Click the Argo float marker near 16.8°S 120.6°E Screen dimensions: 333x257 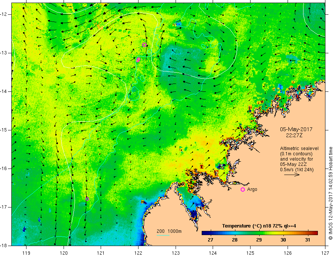[x=87, y=199]
